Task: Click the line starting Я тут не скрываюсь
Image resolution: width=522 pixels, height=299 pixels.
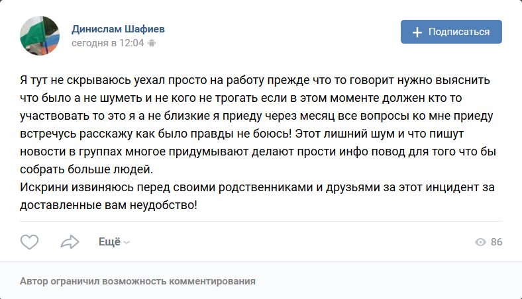Action: click(255, 80)
